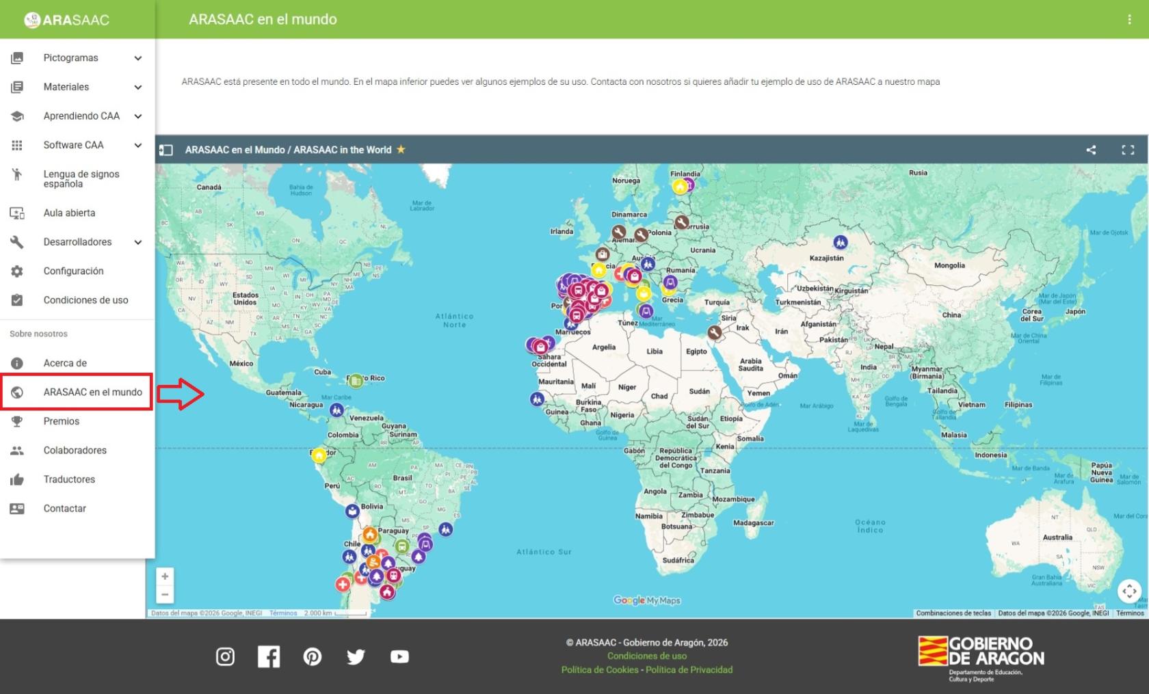Star the ARASAAC in the World map
Screen dimensions: 1149x694
click(x=401, y=150)
